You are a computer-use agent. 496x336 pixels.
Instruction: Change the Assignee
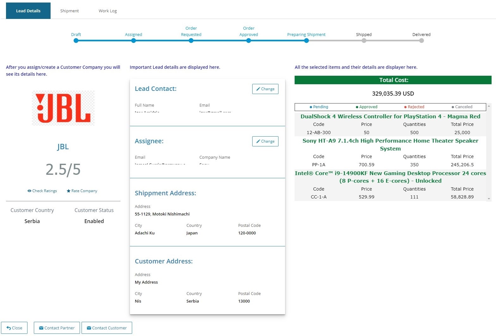click(265, 141)
